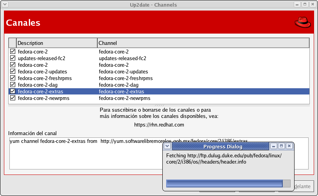Click the Canales heading text
Screen dimensions: 318x196
point(23,23)
